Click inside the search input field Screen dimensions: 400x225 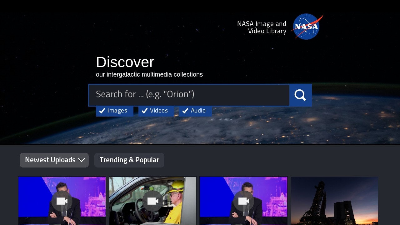click(189, 95)
